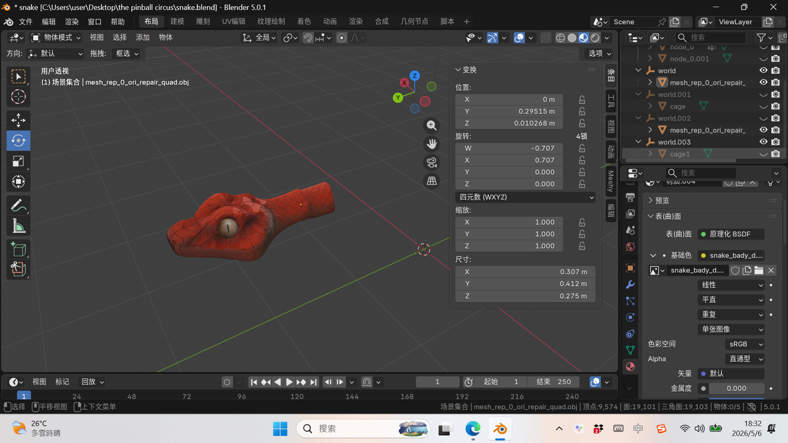
Task: Open the 线性 interpolation dropdown
Action: (732, 285)
